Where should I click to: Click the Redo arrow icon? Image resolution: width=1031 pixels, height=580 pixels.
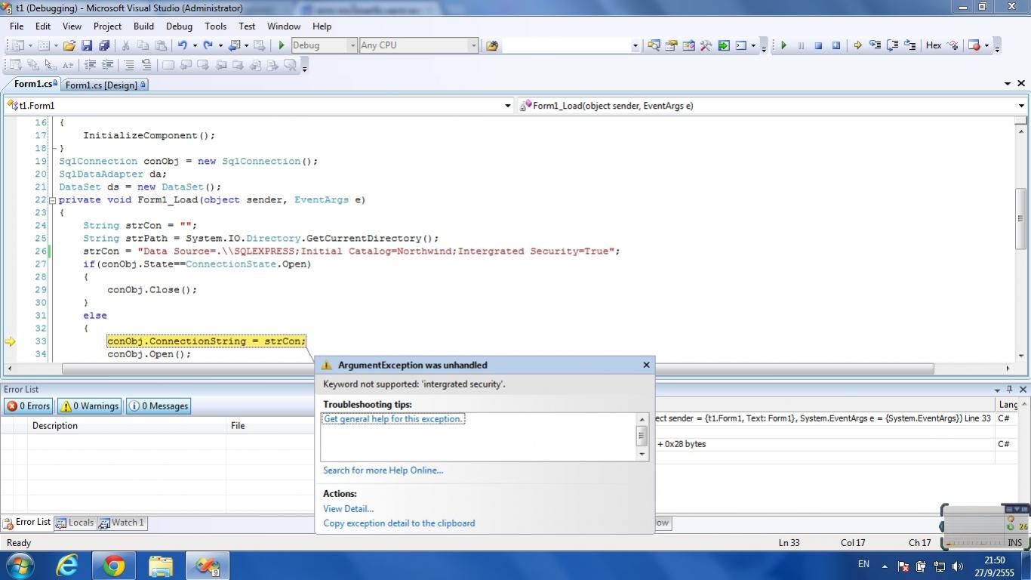[x=208, y=45]
